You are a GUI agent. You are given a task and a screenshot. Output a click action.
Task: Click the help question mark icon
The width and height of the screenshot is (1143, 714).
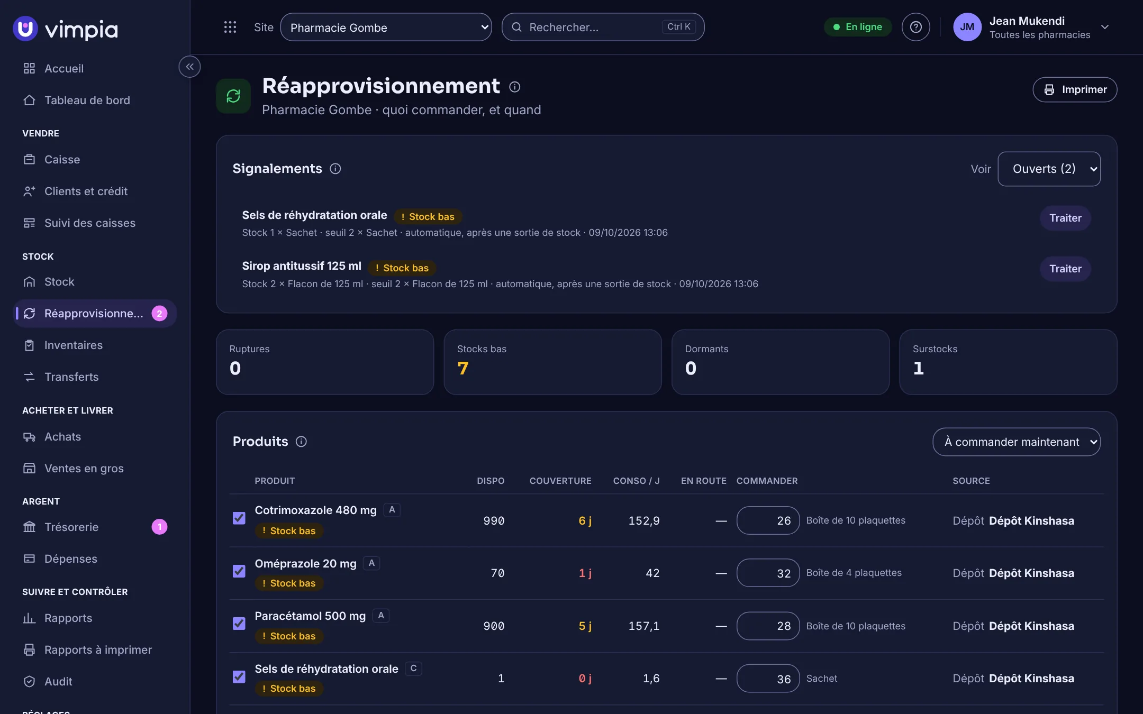915,27
